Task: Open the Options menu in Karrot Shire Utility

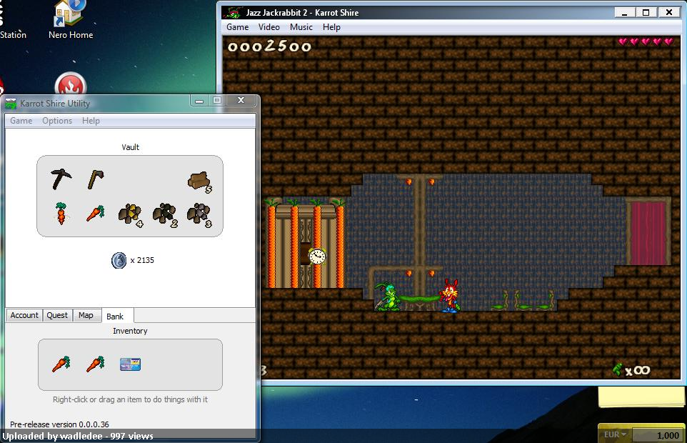Action: click(57, 121)
